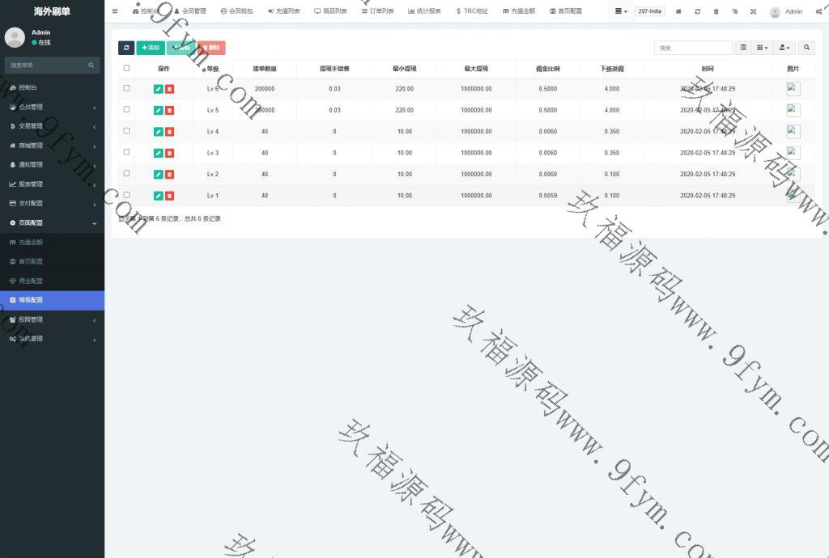Select 首页配置 in the sidebar submenu

[31, 261]
